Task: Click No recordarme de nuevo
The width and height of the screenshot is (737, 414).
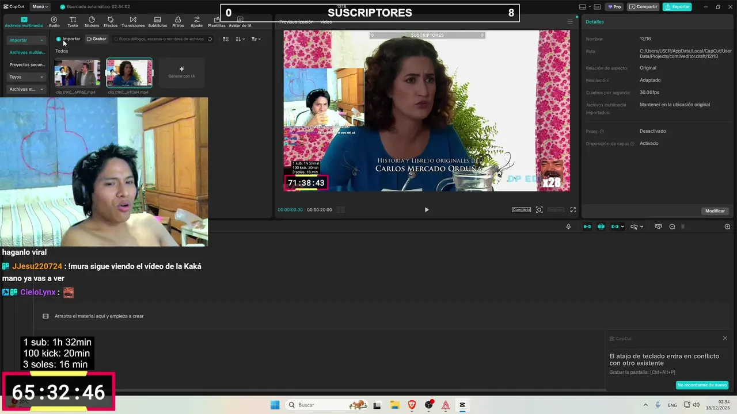Action: pos(702,385)
